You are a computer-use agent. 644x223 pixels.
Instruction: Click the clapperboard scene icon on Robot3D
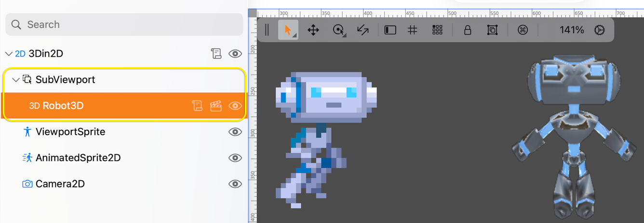[216, 106]
